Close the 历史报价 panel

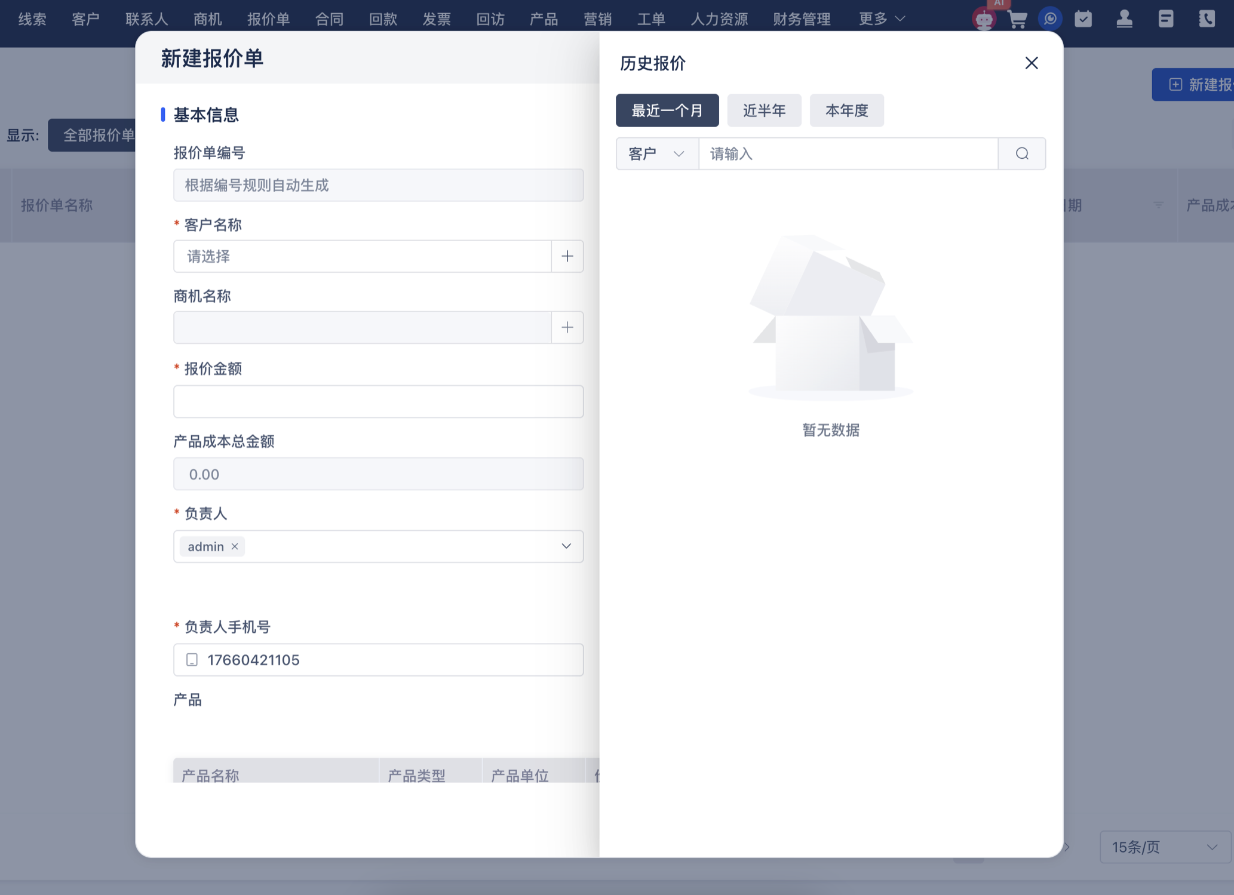point(1032,63)
